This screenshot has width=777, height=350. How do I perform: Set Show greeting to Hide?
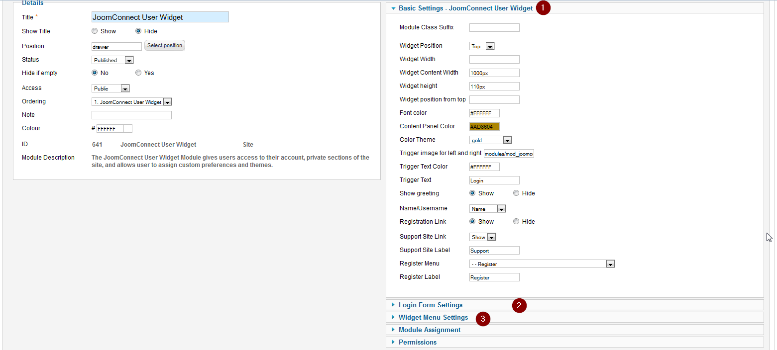516,193
